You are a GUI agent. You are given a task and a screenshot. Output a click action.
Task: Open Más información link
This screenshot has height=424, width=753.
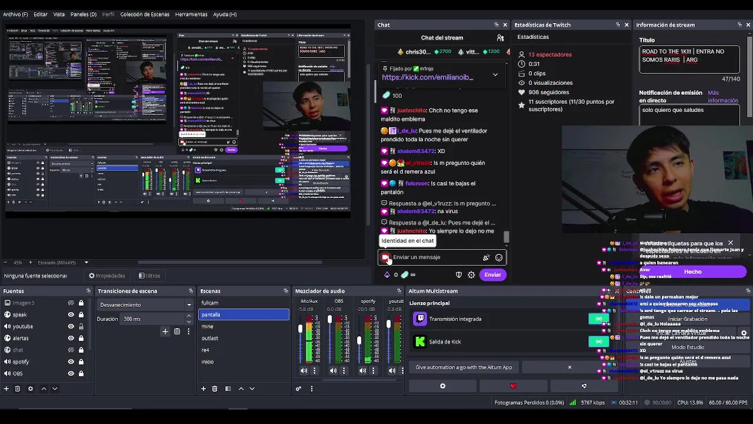pyautogui.click(x=722, y=97)
